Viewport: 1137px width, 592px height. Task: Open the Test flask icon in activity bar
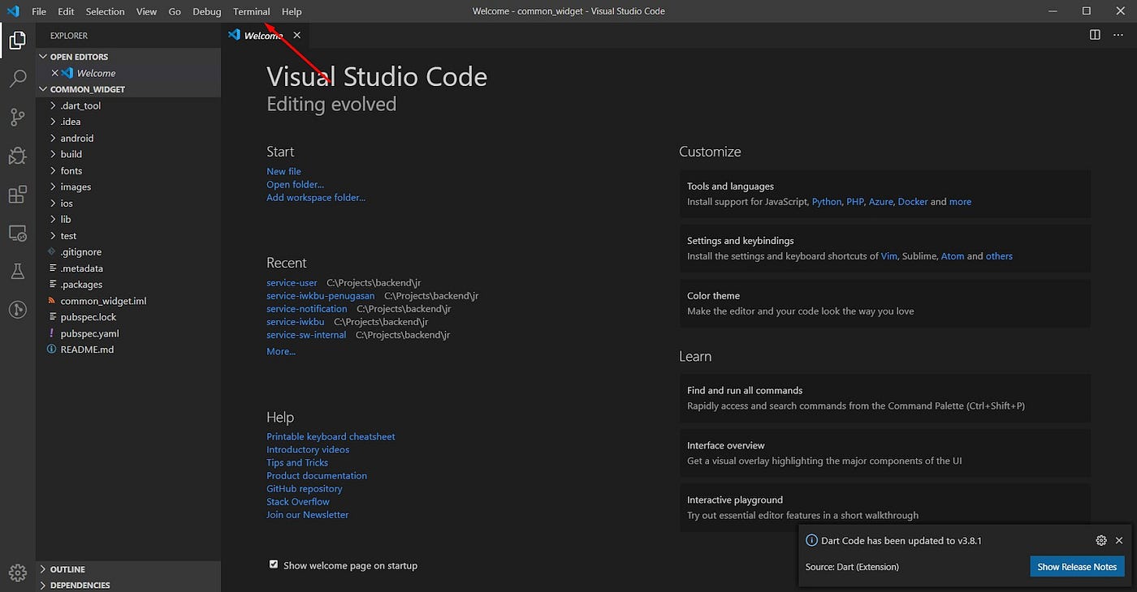click(17, 272)
